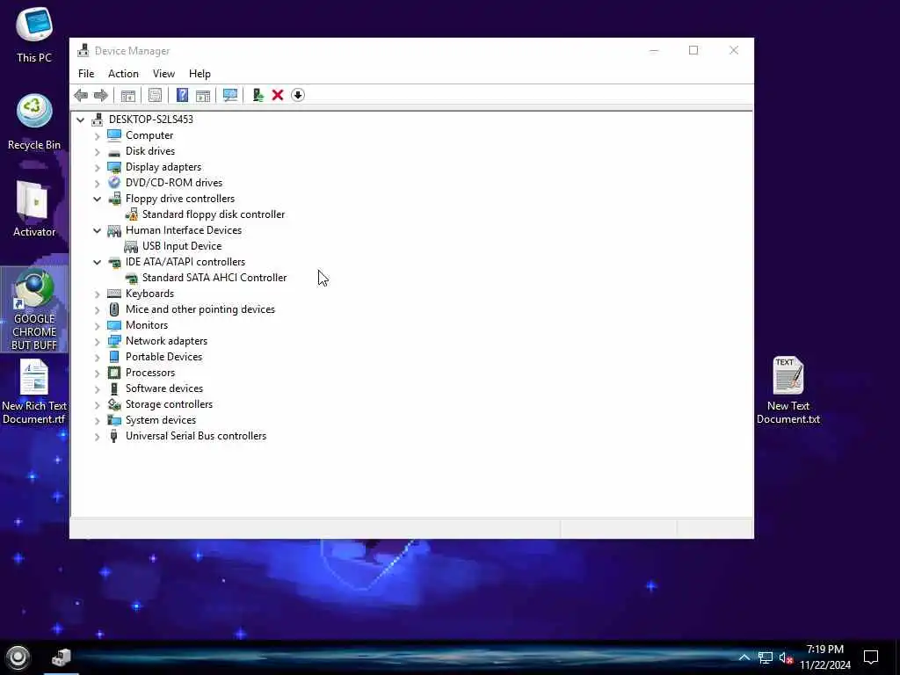Select Standard floppy disk controller text

tap(214, 214)
